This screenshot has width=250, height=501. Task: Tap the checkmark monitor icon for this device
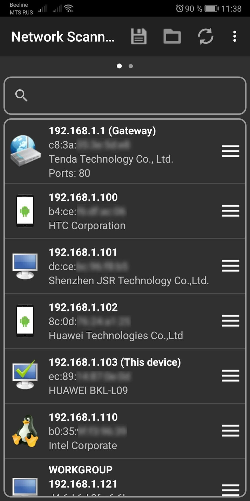(25, 375)
